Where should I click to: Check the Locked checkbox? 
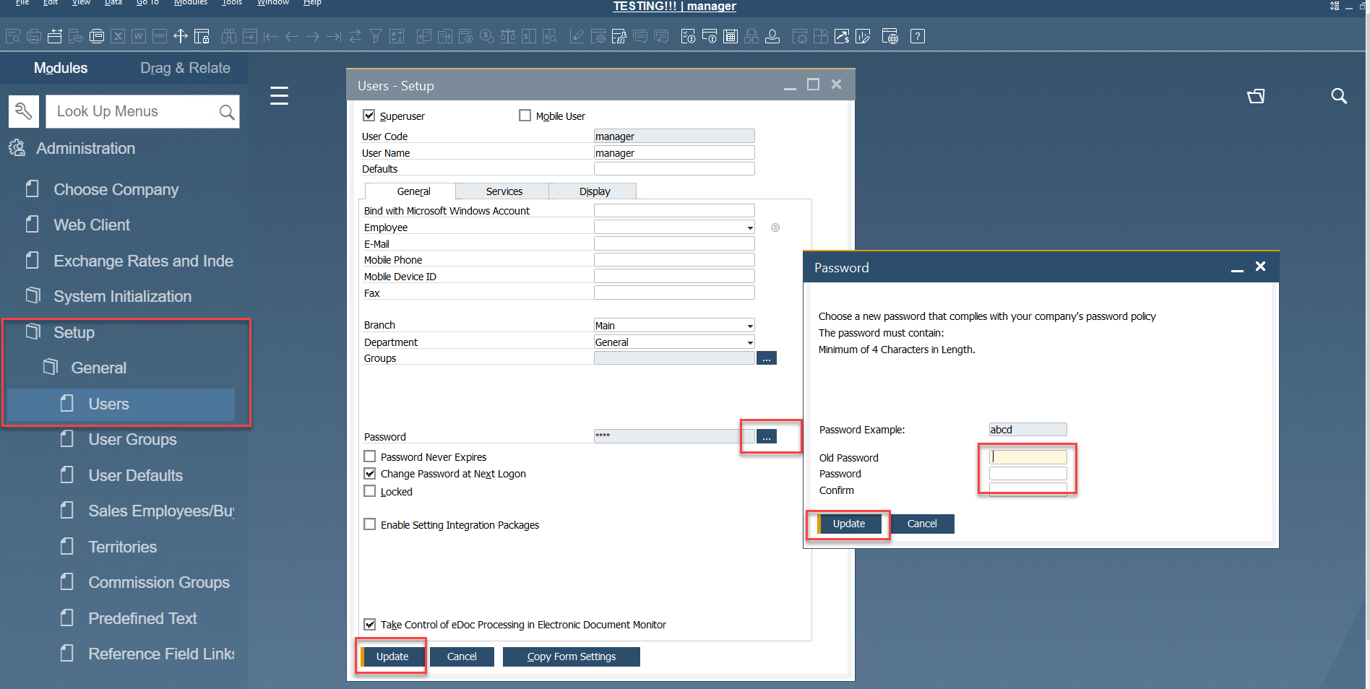click(370, 491)
